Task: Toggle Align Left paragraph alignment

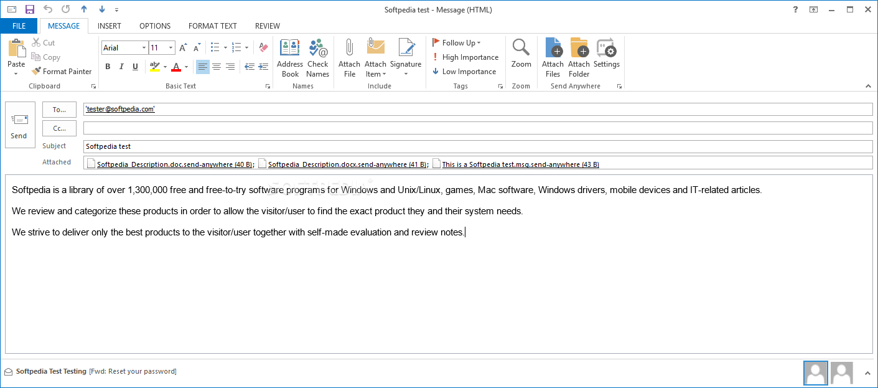Action: pos(203,67)
